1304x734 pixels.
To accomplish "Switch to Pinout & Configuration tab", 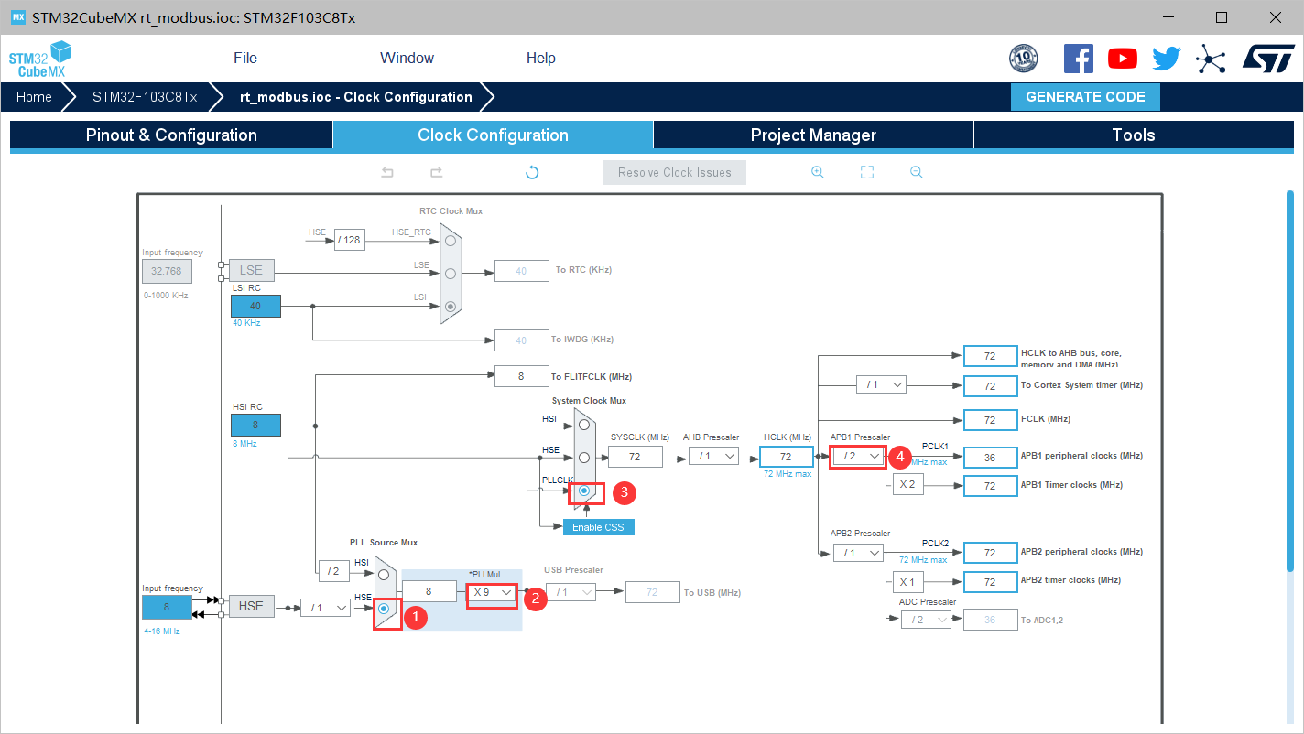I will pyautogui.click(x=171, y=135).
